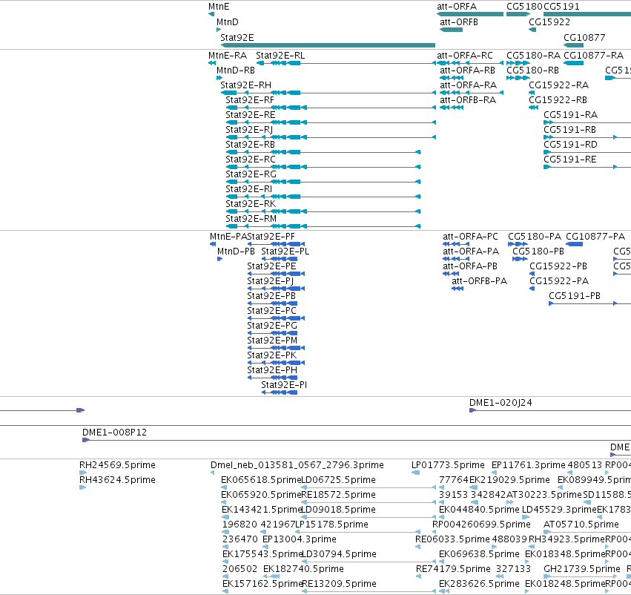The width and height of the screenshot is (631, 595).
Task: Select EST RH43624.5prime
Action: pos(83,487)
